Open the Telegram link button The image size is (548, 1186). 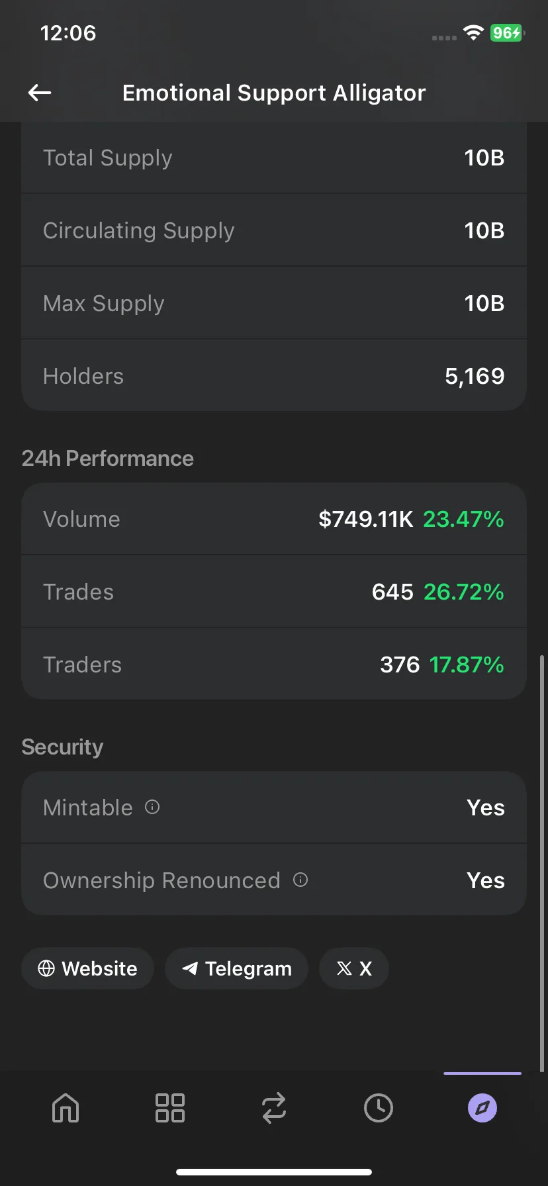click(x=236, y=968)
